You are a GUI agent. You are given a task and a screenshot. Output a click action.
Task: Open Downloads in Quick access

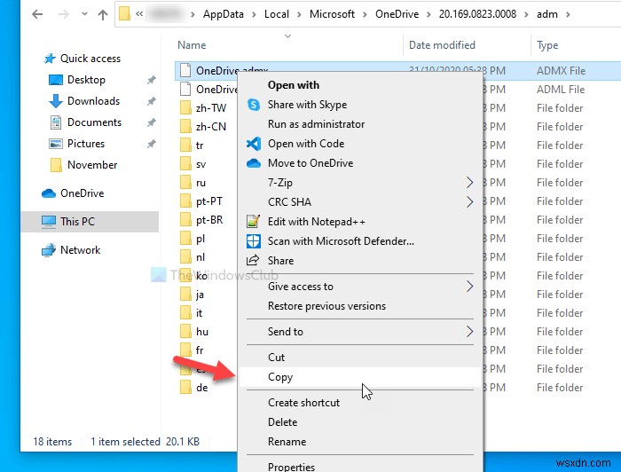[93, 101]
